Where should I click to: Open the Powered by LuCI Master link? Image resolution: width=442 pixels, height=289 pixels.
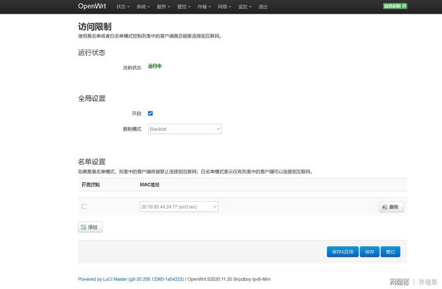point(131,279)
